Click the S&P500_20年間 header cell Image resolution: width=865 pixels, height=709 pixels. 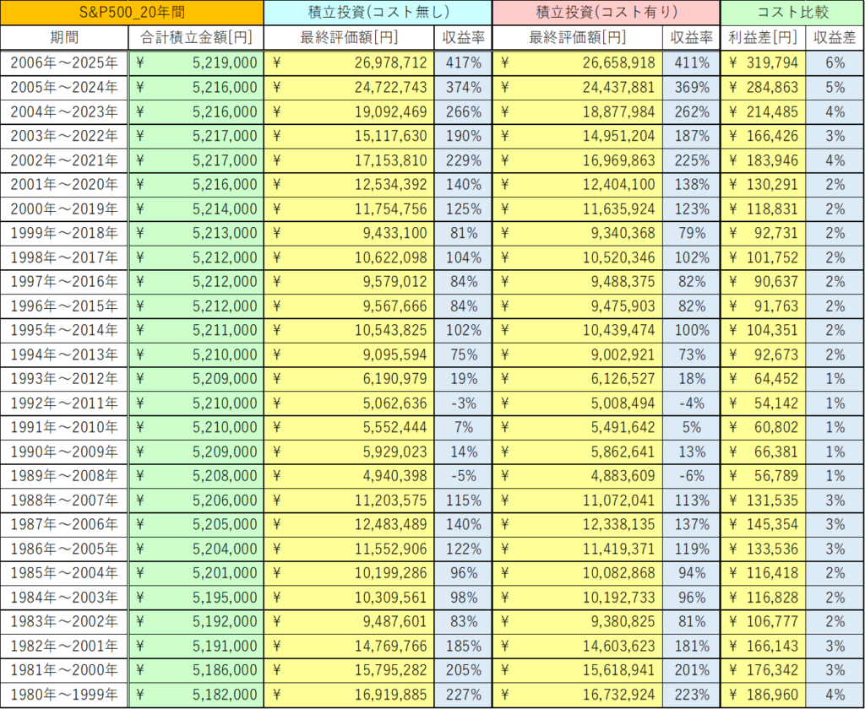[x=132, y=13]
